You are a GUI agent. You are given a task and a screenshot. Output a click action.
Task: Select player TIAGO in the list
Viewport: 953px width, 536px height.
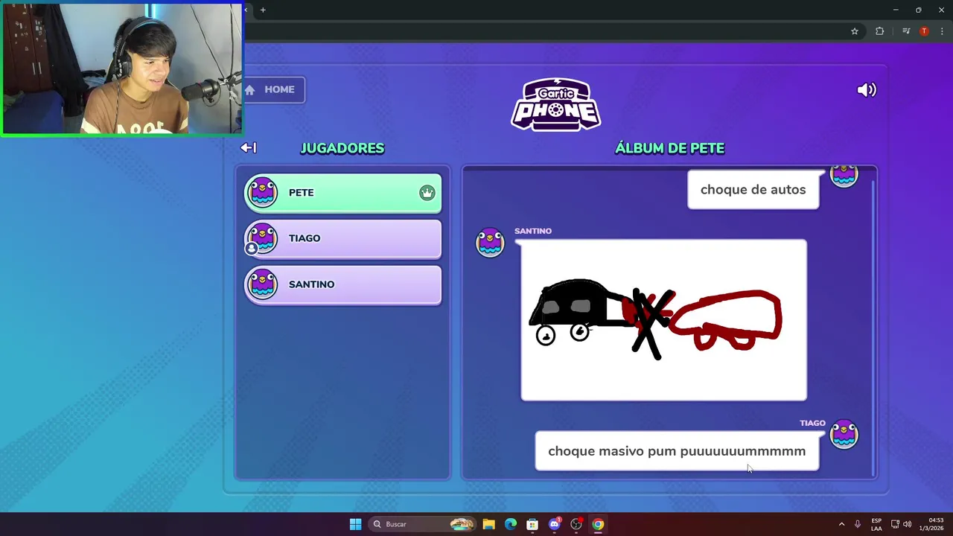(x=343, y=239)
